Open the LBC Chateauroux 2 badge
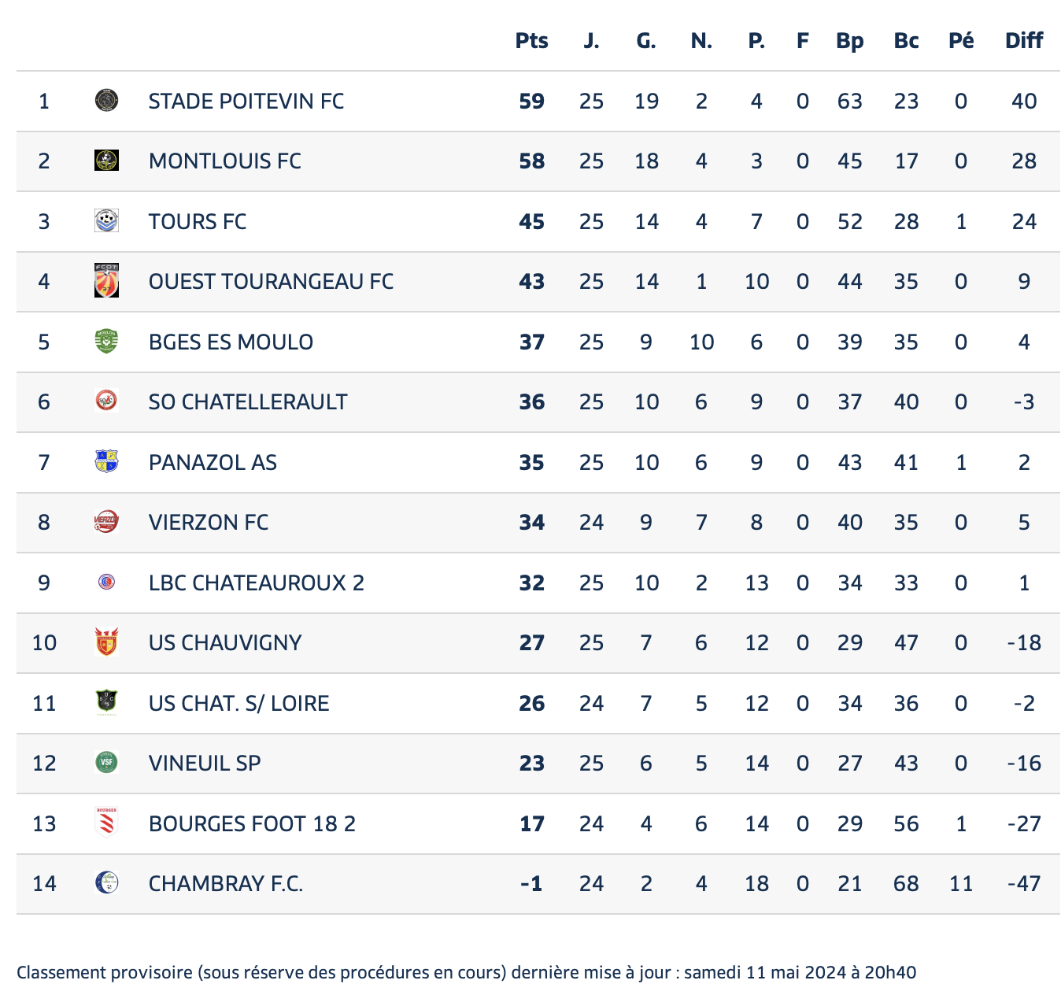1061x995 pixels. (x=106, y=583)
